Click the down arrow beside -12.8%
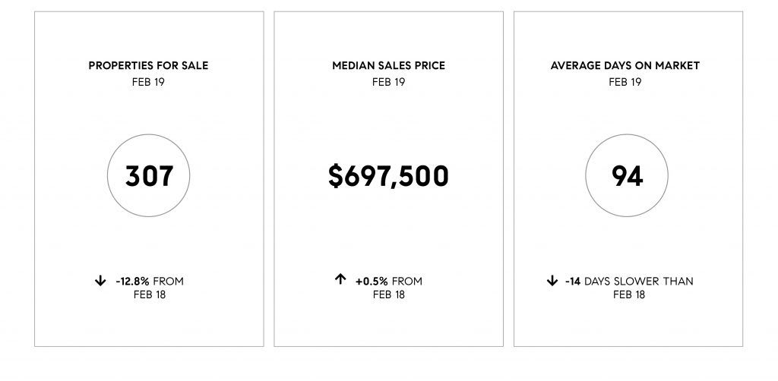This screenshot has height=381, width=778. [100, 282]
